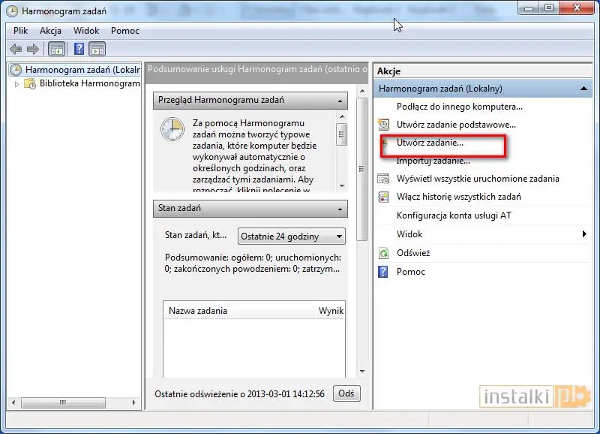Open Utwórz zadanie podstawowe wizard
Image resolution: width=600 pixels, height=434 pixels.
click(x=455, y=125)
